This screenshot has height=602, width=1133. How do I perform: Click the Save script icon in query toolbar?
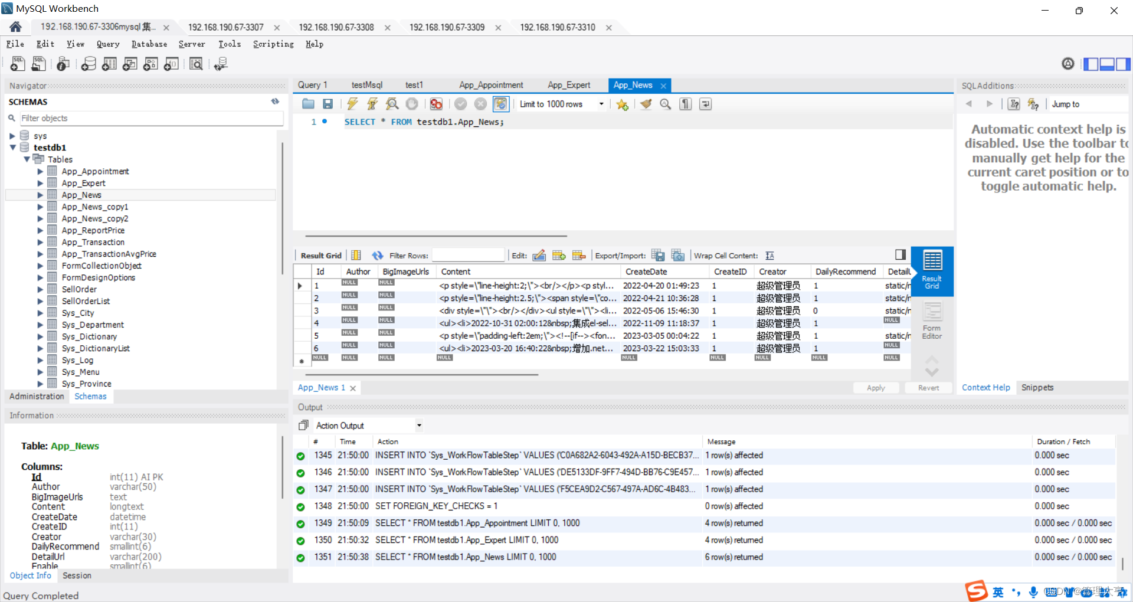(x=328, y=104)
